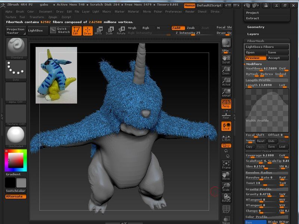The width and height of the screenshot is (299, 224).
Task: Click the AAHalf icon
Action: click(x=226, y=93)
